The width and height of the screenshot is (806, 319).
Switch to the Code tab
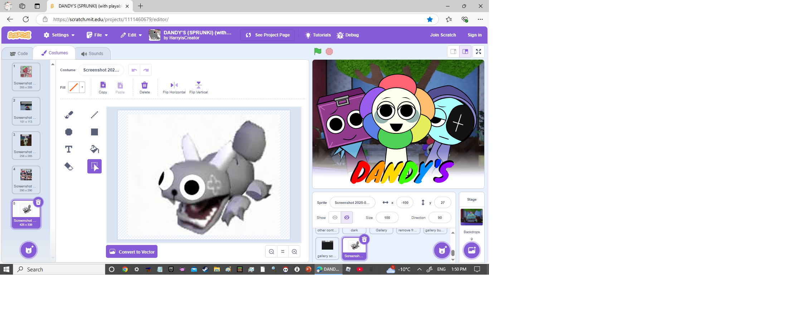pos(19,54)
